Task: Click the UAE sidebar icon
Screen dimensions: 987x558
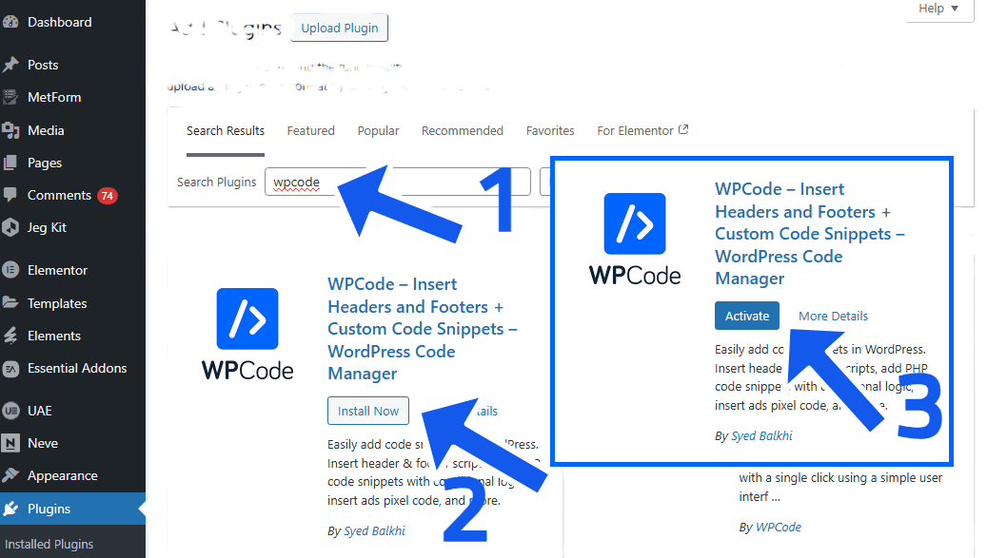Action: click(x=10, y=411)
